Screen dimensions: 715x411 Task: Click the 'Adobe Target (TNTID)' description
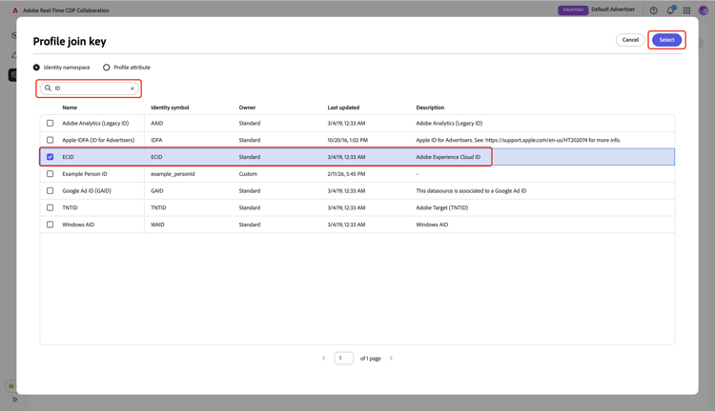(x=441, y=207)
